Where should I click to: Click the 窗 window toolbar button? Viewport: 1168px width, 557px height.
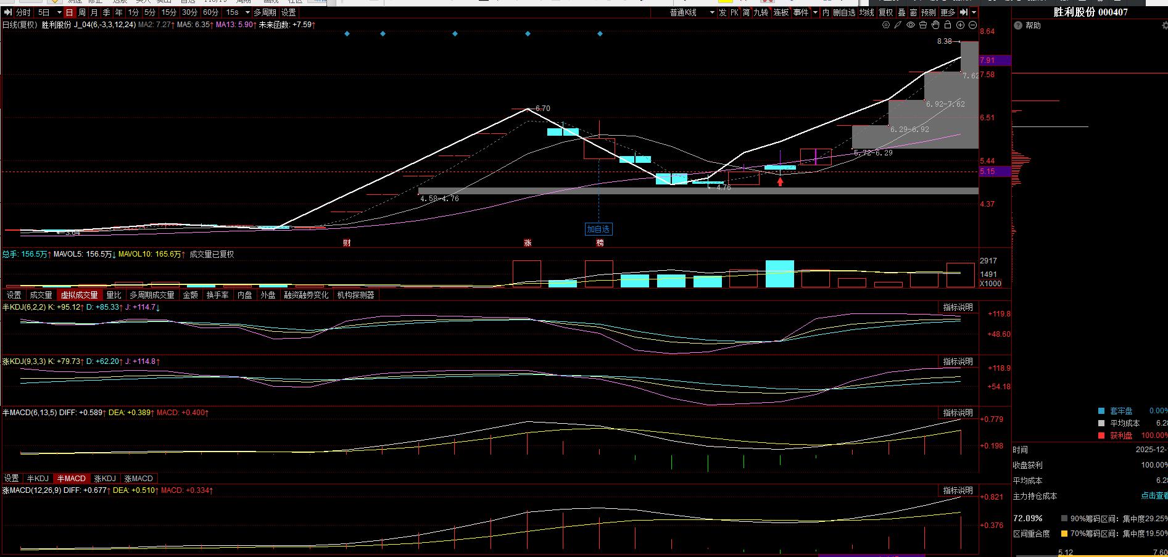[x=913, y=12]
